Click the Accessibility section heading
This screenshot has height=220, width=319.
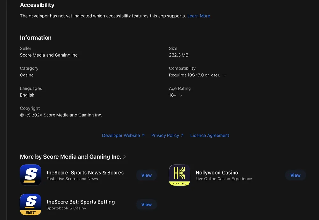[37, 5]
